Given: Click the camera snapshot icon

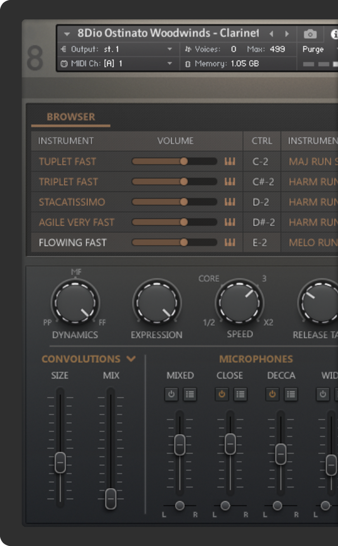Looking at the screenshot, I should (x=310, y=34).
